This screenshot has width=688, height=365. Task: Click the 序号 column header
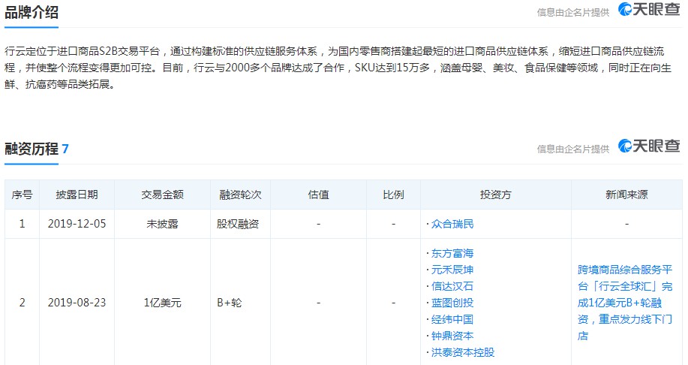point(22,195)
